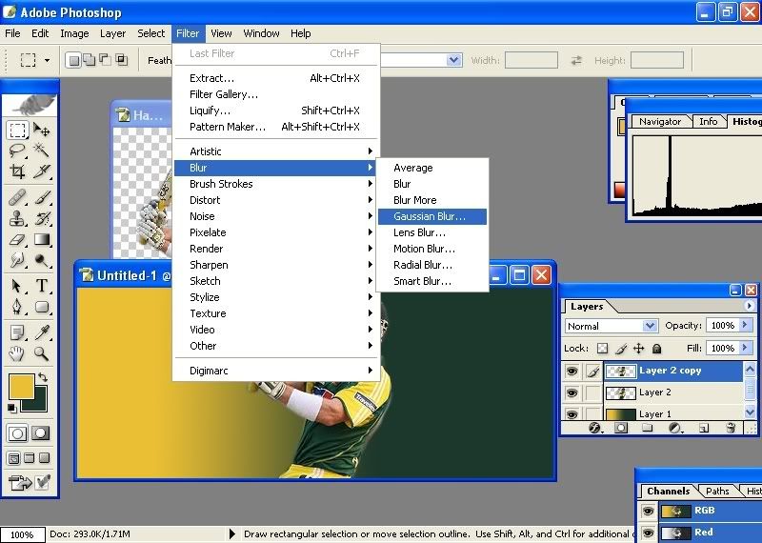This screenshot has height=543, width=762.
Task: Select the Move tool
Action: [x=41, y=130]
